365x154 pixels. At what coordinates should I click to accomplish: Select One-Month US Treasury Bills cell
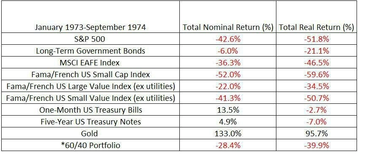[90, 110]
